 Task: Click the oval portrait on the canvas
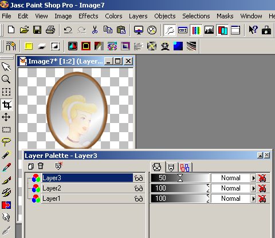tap(77, 110)
